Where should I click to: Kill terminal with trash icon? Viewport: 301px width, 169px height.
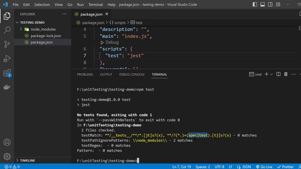coord(286,74)
